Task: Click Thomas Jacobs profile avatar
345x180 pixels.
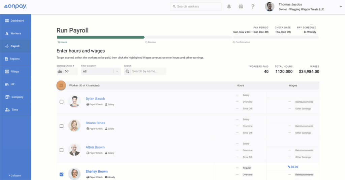Action: (x=270, y=6)
